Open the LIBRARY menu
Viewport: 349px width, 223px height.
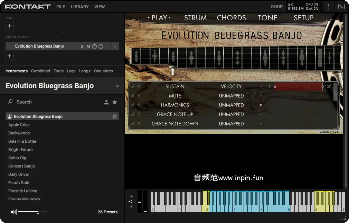point(79,7)
